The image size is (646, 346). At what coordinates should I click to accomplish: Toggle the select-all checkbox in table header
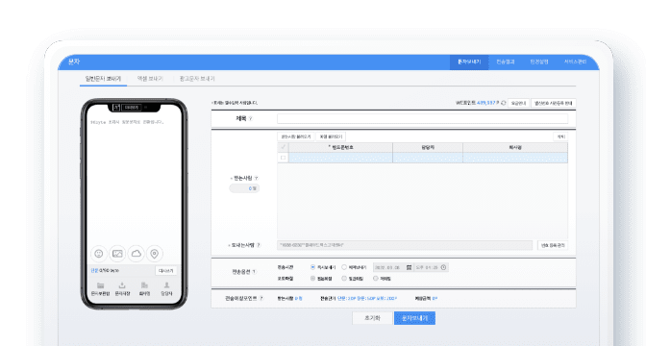click(x=283, y=147)
